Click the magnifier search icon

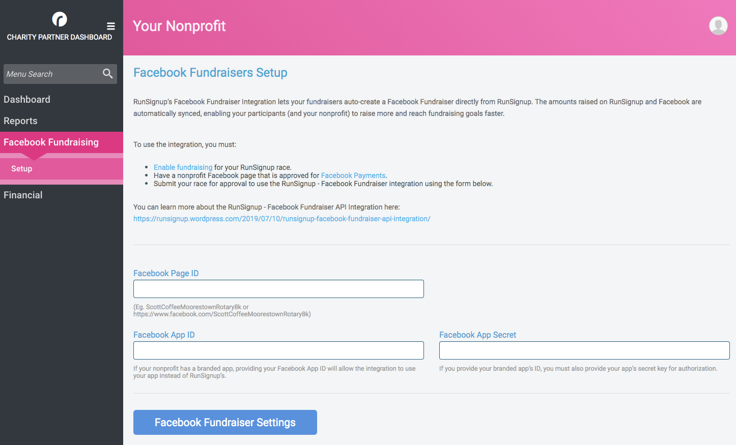pos(107,74)
